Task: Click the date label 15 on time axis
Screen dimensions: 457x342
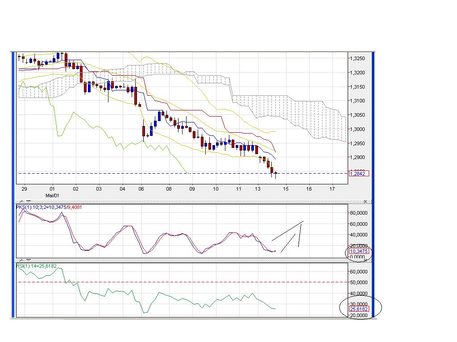Action: pos(286,189)
